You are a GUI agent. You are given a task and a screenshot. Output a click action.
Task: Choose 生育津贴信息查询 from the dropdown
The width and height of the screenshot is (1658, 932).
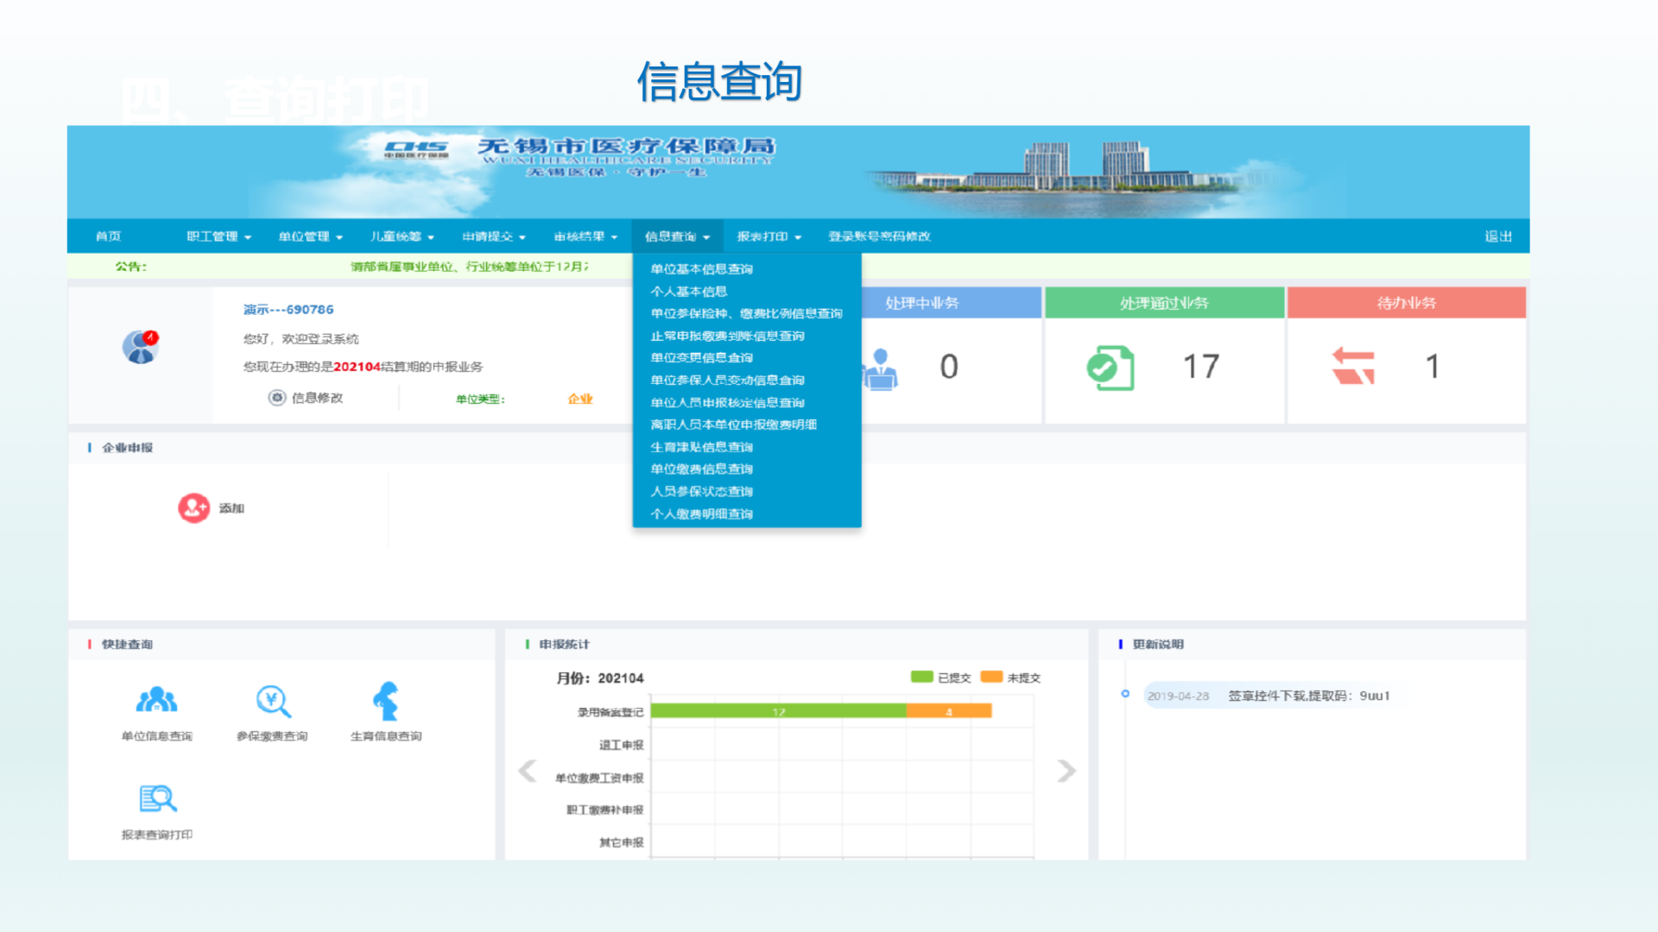click(701, 447)
